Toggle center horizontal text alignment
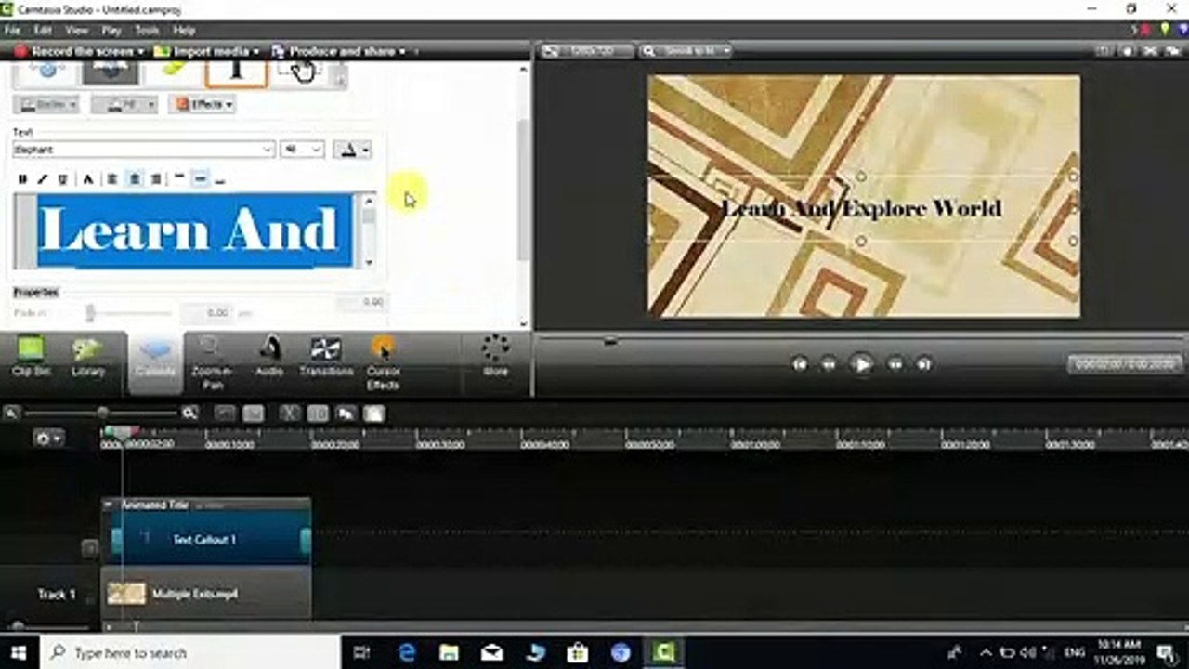Viewport: 1189px width, 669px height. (x=134, y=179)
